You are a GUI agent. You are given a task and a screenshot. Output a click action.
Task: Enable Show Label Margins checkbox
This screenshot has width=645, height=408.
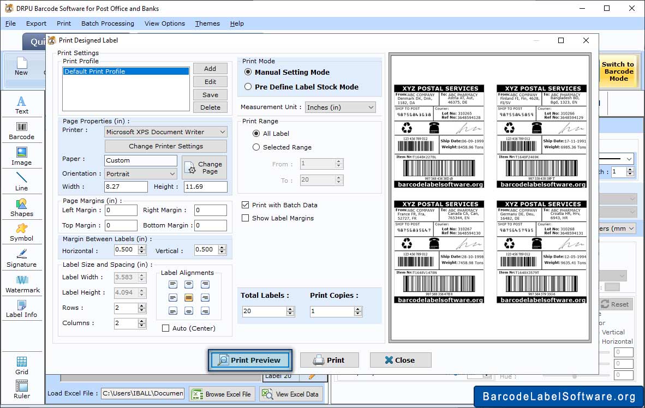(245, 218)
